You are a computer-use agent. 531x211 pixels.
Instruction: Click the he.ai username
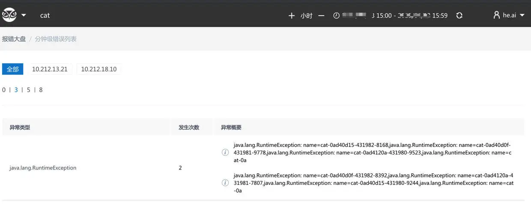coord(509,15)
